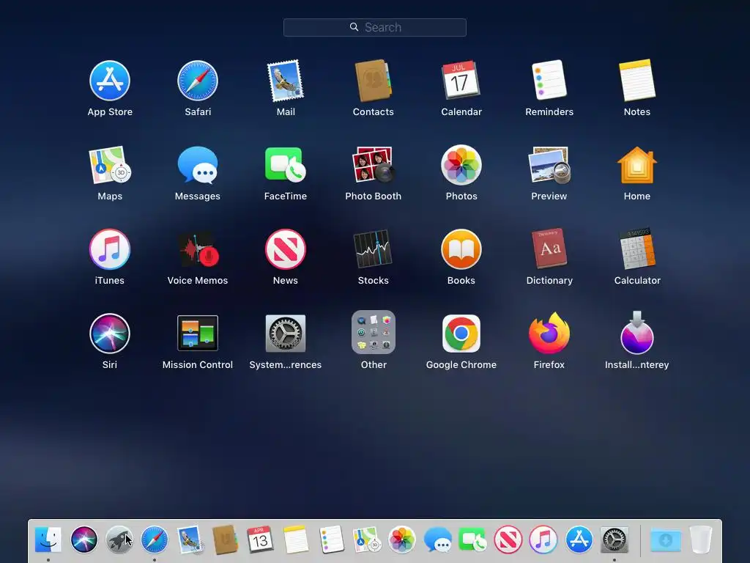Open Downloads folder in Dock
Viewport: 750px width, 563px height.
click(665, 540)
